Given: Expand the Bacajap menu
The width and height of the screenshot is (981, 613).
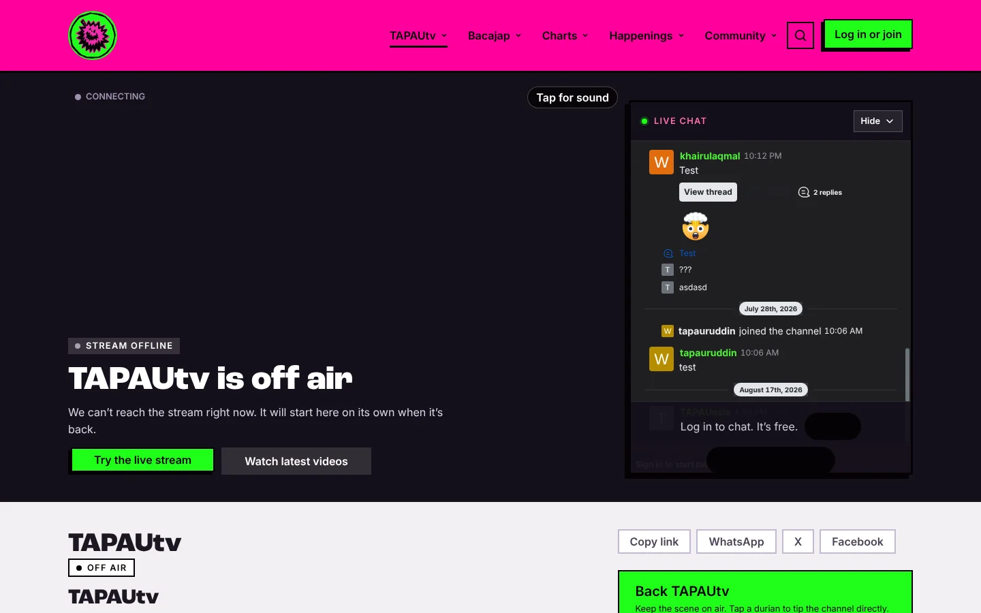Looking at the screenshot, I should click(x=495, y=35).
